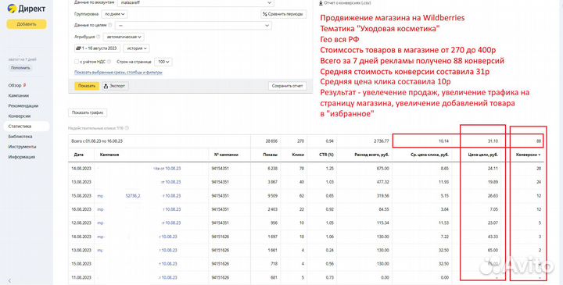Click the total row label Всего с 01.08.23 по 16.08.23

coord(97,141)
